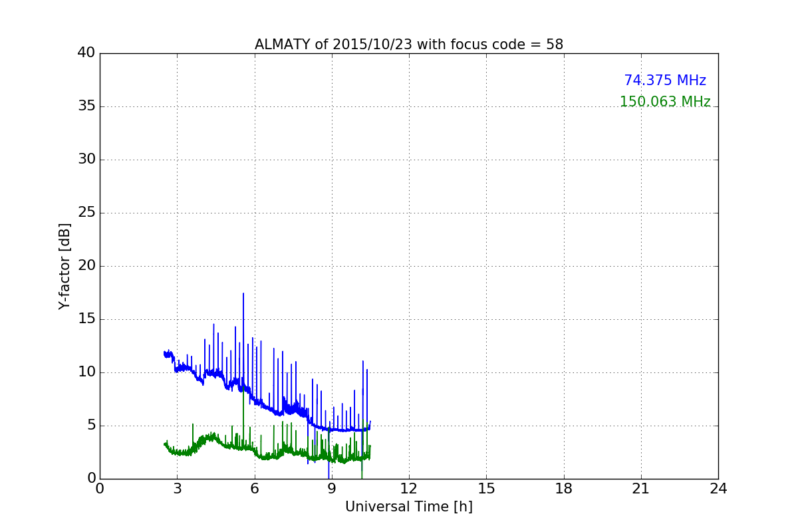
Task: Click y-axis tick label '20'
Action: pyautogui.click(x=86, y=266)
